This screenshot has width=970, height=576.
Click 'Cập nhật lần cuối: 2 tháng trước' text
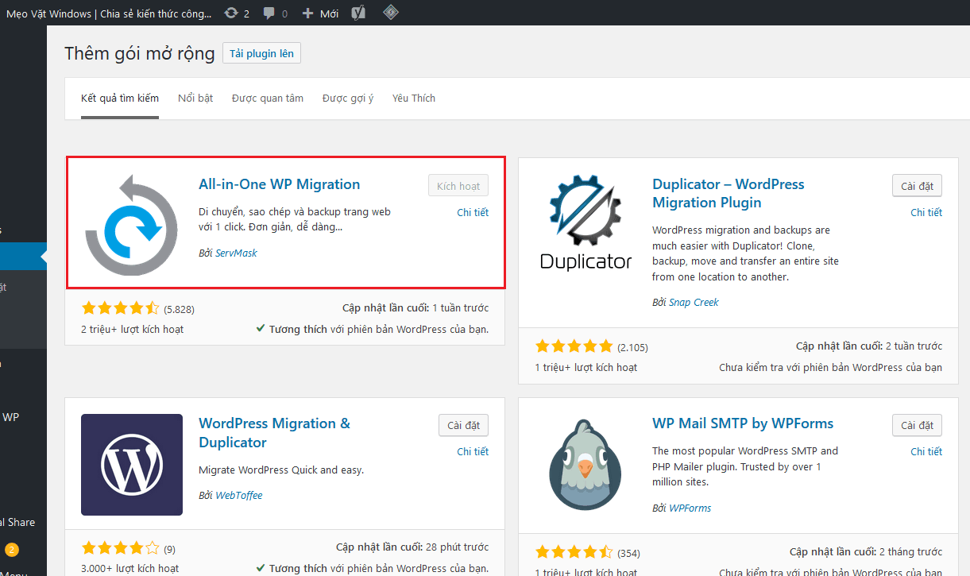pos(866,551)
